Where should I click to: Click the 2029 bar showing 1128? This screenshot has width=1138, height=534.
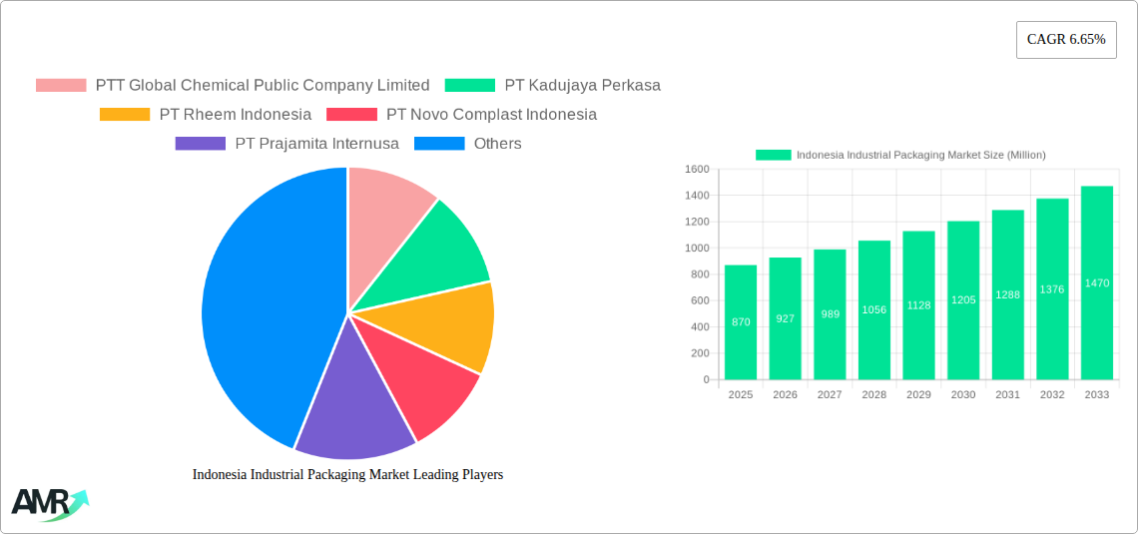[918, 304]
